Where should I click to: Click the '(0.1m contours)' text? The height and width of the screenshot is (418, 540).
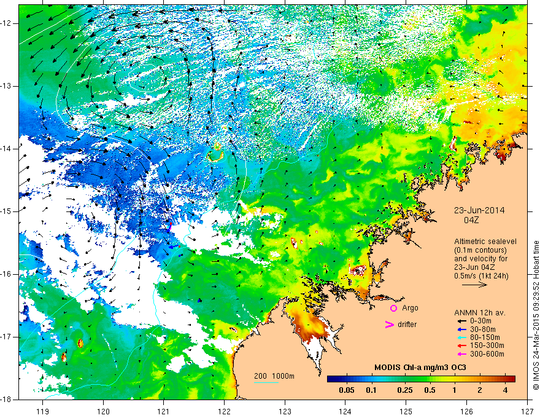tap(480, 250)
